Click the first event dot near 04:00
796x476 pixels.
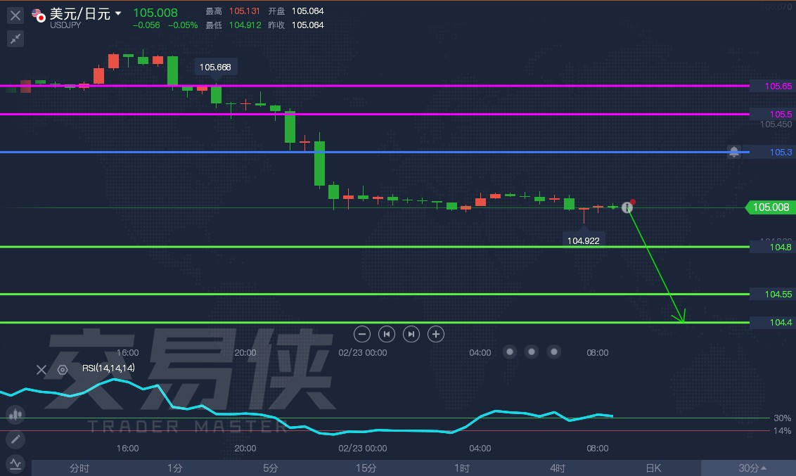tap(510, 352)
